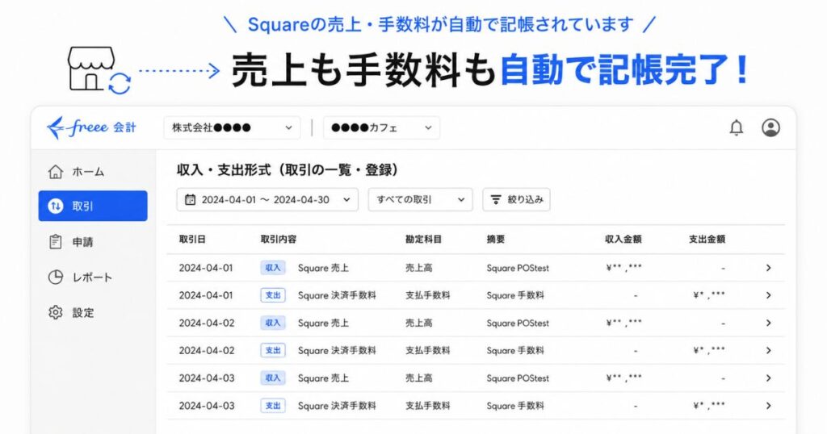827x434 pixels.
Task: Click 収入 tag on 2024-04-02 row
Action: [273, 323]
